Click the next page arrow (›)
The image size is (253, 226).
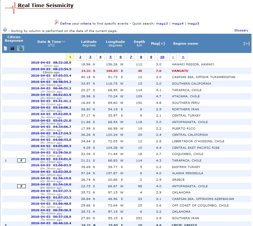click(173, 57)
